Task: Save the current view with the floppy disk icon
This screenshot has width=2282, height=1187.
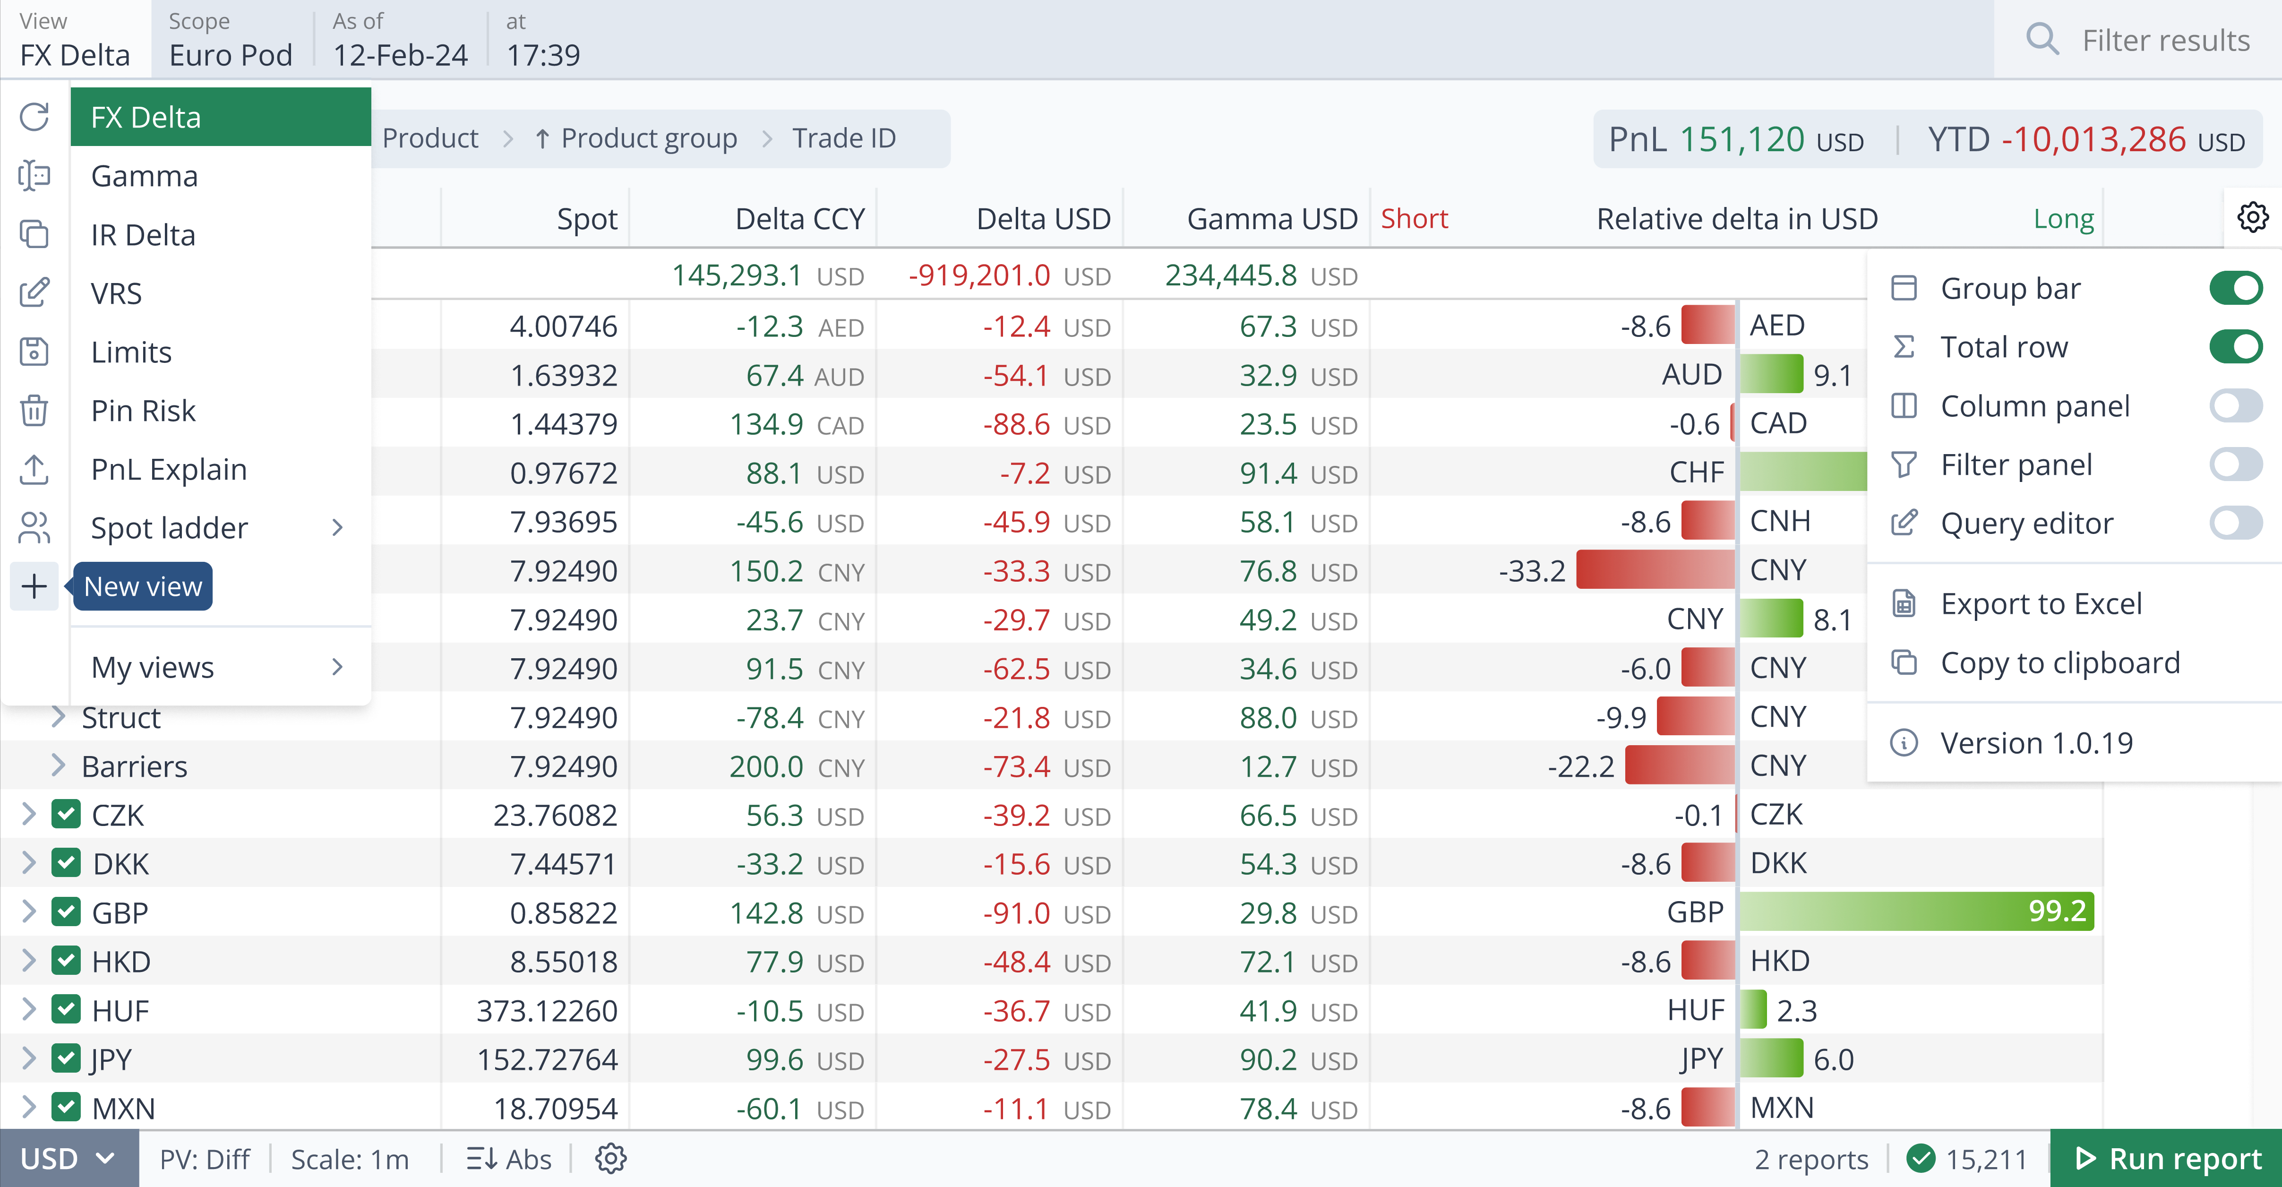Action: [x=34, y=352]
